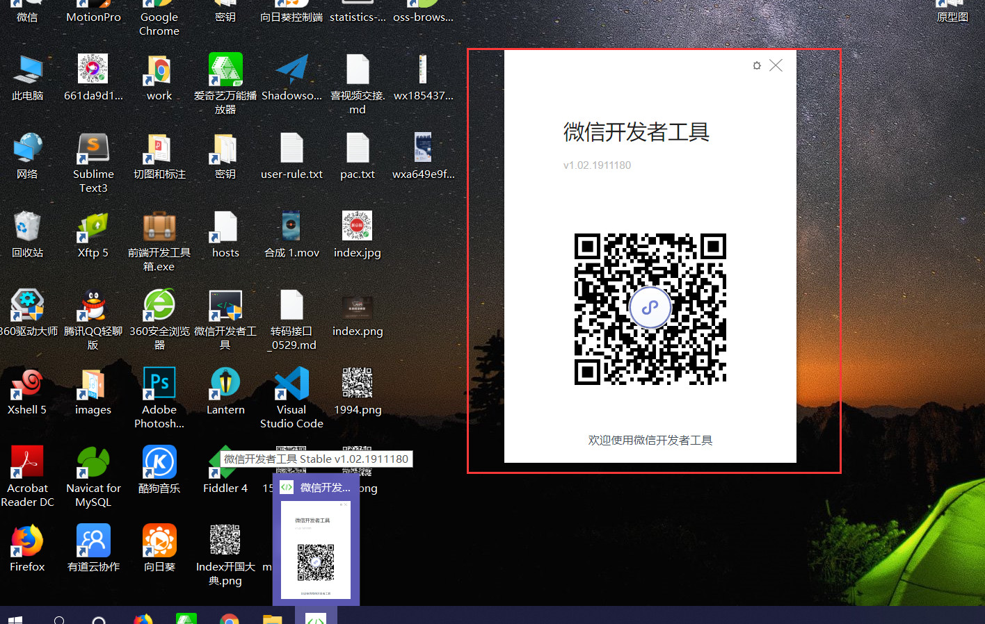Click the 微信开发者工具 heading in the login window
This screenshot has height=624, width=985.
pos(636,132)
